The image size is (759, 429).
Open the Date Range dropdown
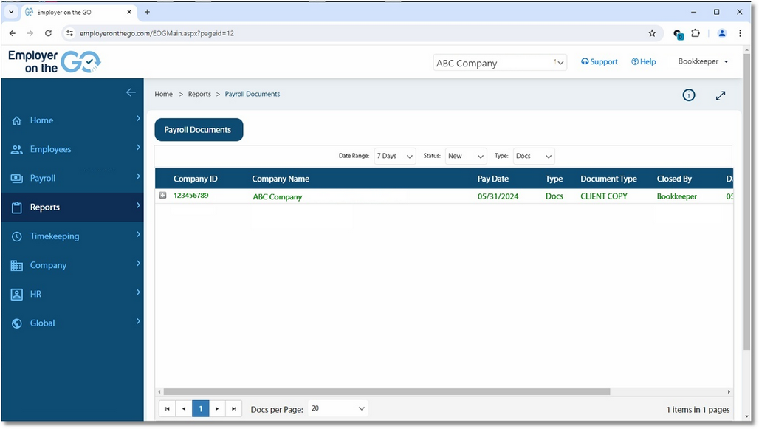click(394, 156)
